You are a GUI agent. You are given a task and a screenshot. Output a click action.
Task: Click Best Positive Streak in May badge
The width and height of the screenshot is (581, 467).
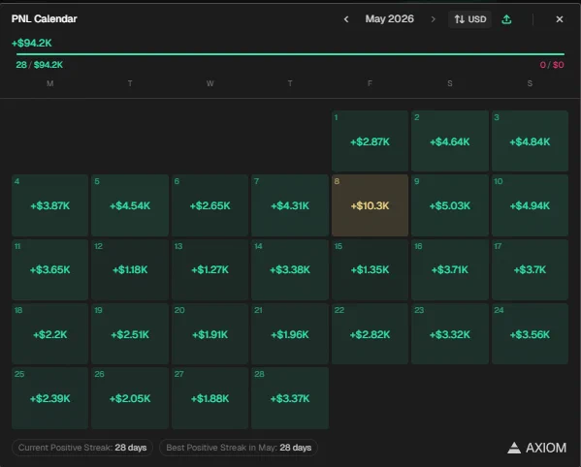pyautogui.click(x=239, y=448)
